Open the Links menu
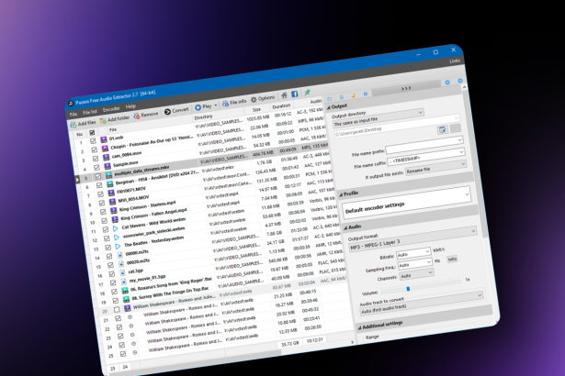The height and width of the screenshot is (376, 565). tap(455, 61)
